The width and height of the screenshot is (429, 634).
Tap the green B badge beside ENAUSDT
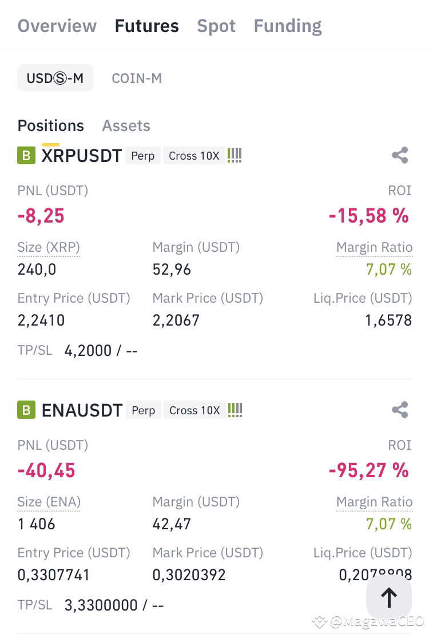coord(26,410)
